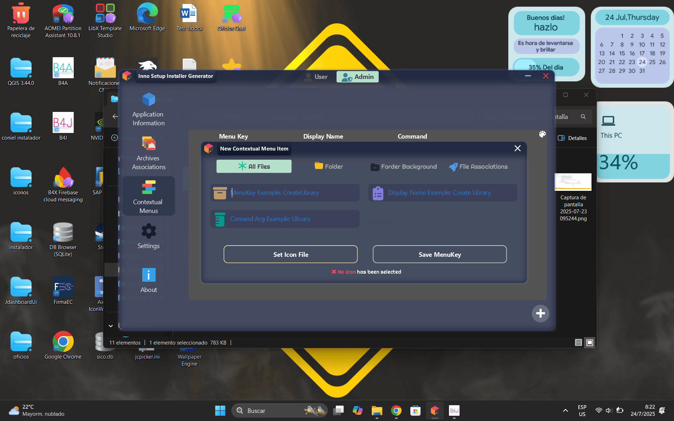Open the About info section

[148, 280]
